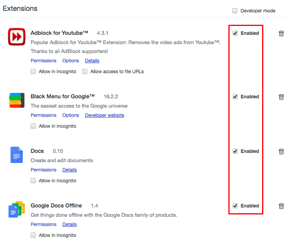Uncheck Enabled for Google Docs Offline
Image resolution: width=292 pixels, height=245 pixels.
235,206
